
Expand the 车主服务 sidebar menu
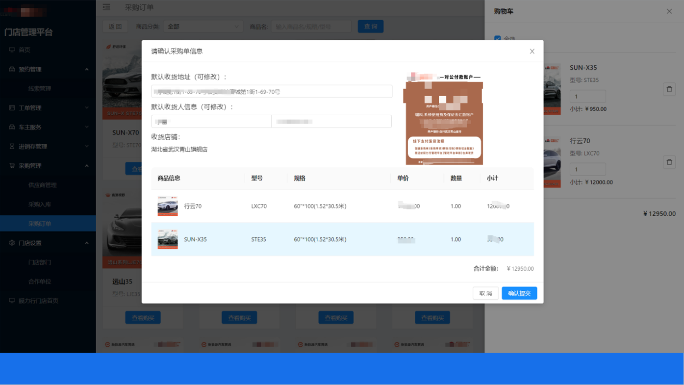click(87, 127)
